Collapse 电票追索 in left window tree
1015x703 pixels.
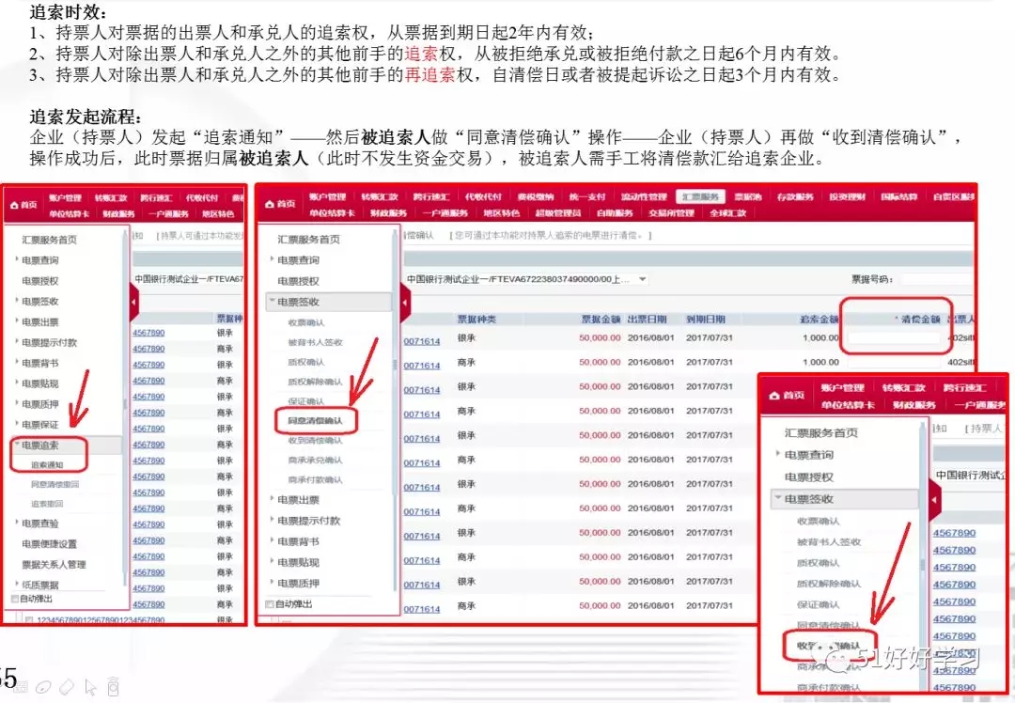(x=17, y=444)
